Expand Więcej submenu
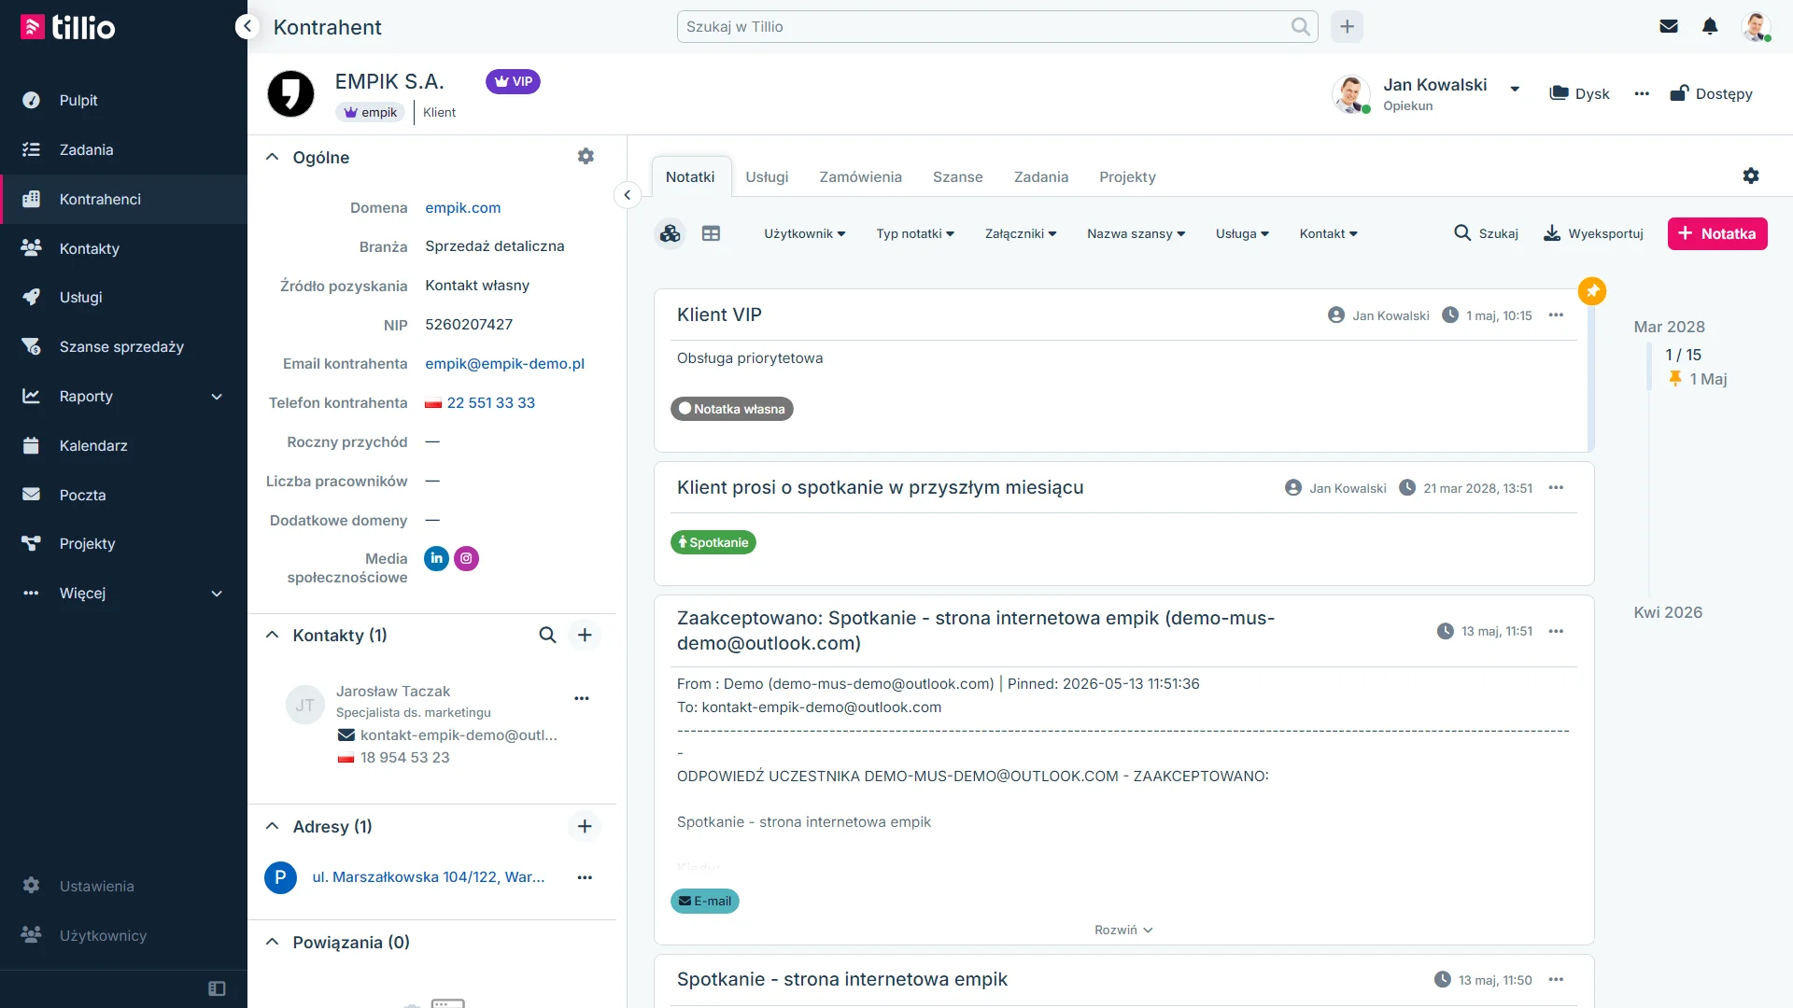This screenshot has width=1793, height=1008. tap(217, 594)
